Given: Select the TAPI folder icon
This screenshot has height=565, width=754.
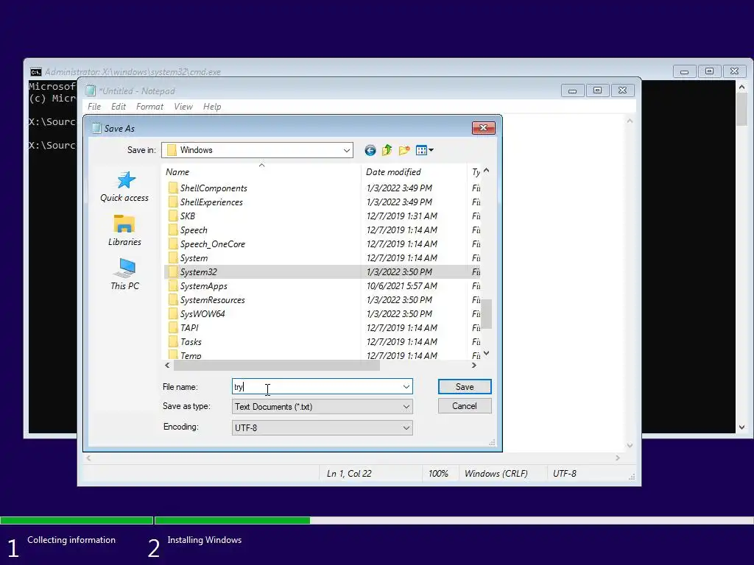Looking at the screenshot, I should tap(172, 327).
